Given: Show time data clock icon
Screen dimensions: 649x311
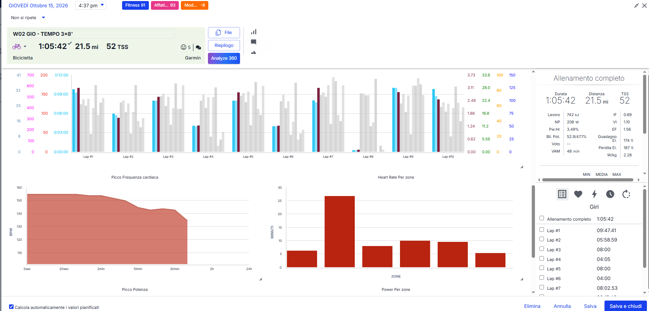Looking at the screenshot, I should click(x=610, y=194).
